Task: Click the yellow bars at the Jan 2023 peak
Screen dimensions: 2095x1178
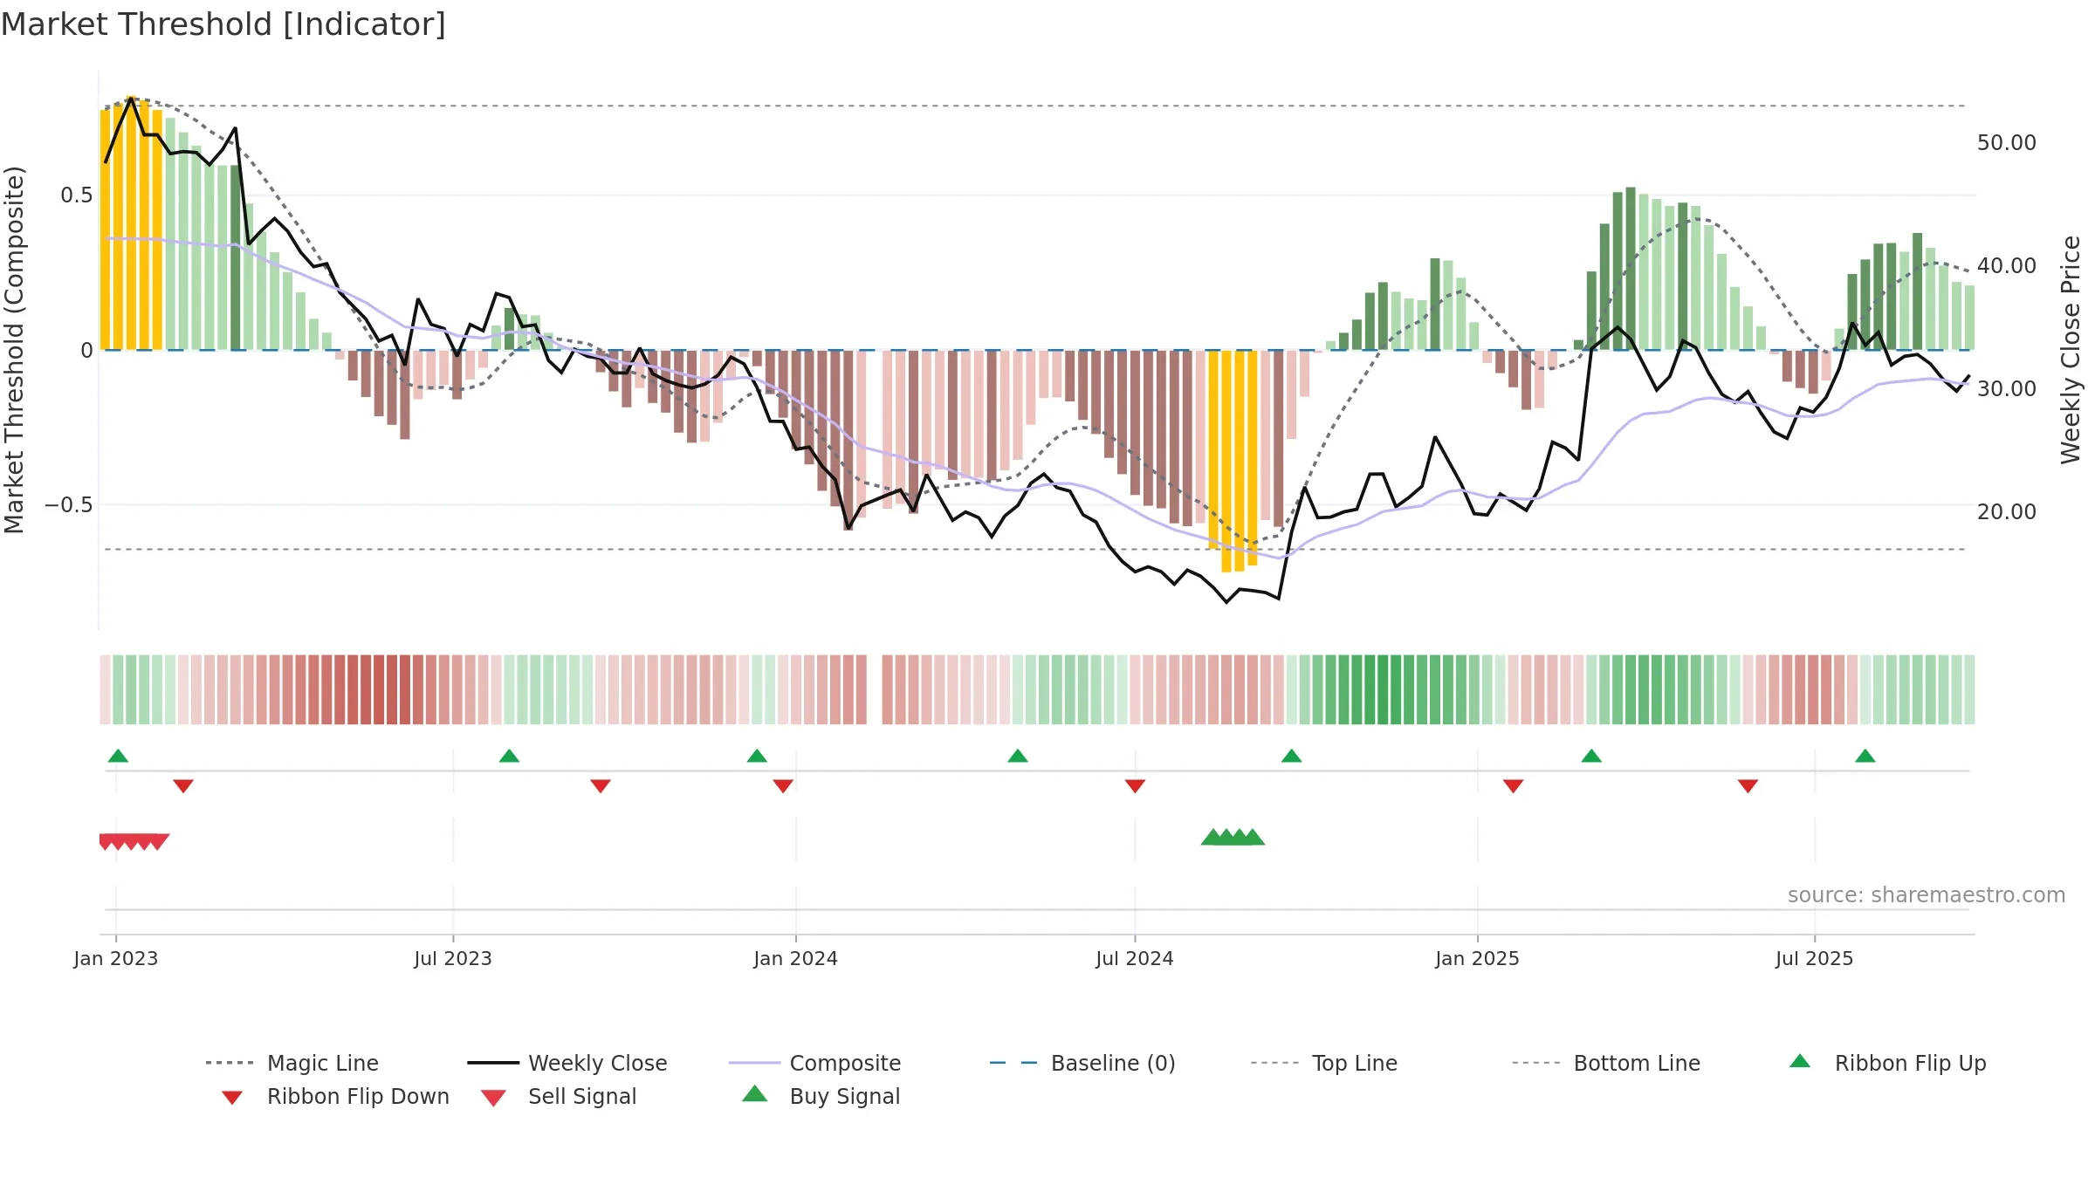Action: pos(131,223)
